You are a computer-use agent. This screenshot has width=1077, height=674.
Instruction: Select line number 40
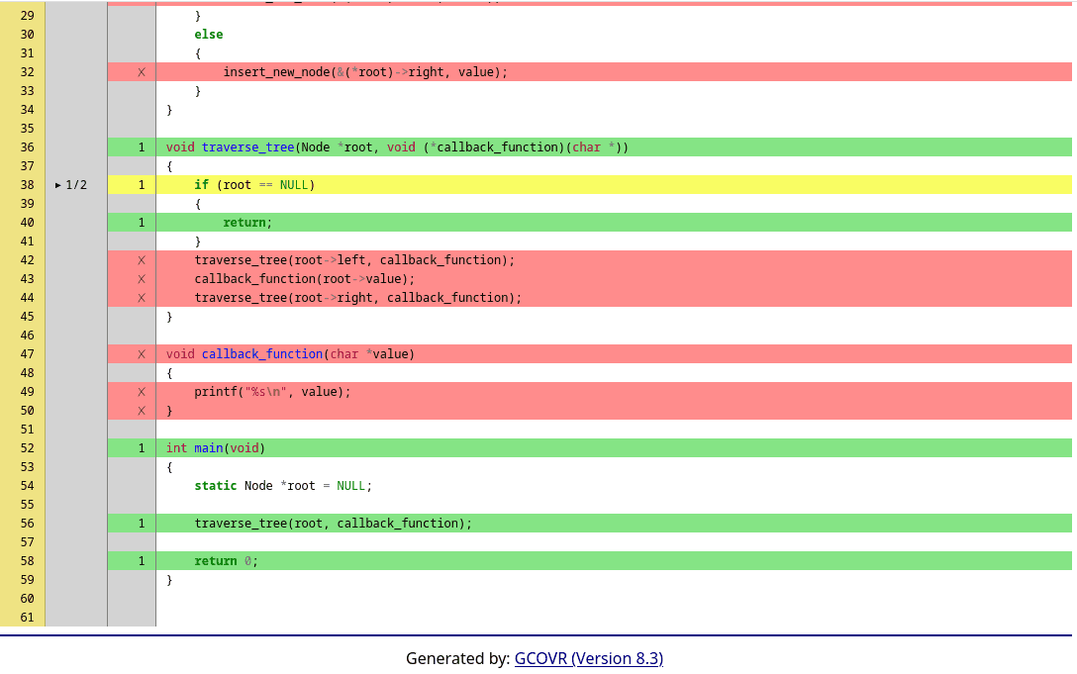click(x=27, y=223)
